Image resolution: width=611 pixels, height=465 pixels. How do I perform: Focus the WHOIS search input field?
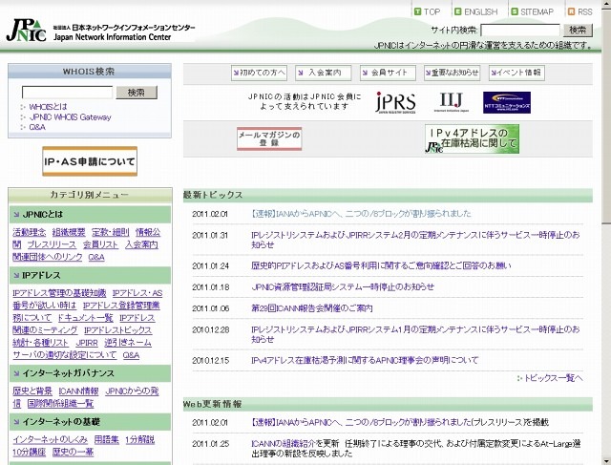click(68, 93)
